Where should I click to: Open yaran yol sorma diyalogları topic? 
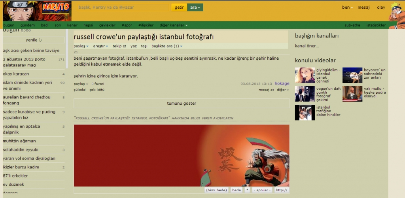[x=29, y=158]
